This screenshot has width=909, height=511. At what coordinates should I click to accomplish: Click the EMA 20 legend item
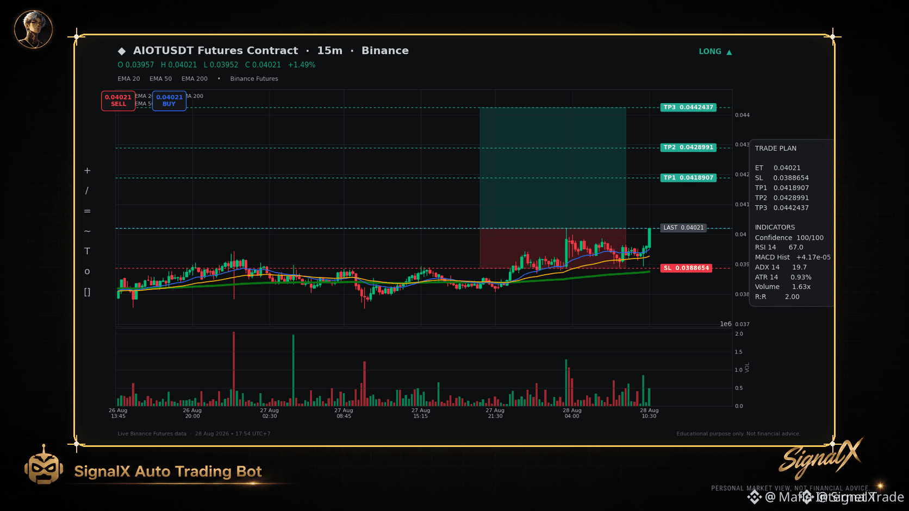(x=129, y=79)
